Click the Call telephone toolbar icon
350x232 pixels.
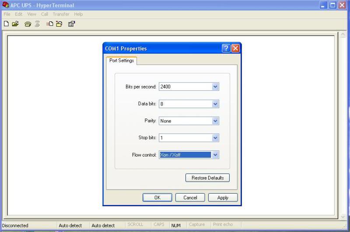pos(28,24)
